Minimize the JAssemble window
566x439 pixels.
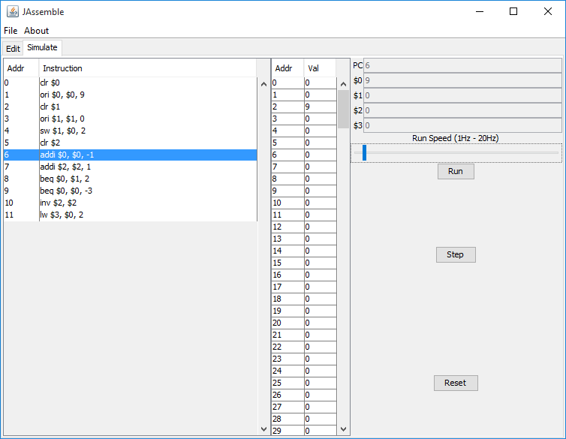pos(480,11)
